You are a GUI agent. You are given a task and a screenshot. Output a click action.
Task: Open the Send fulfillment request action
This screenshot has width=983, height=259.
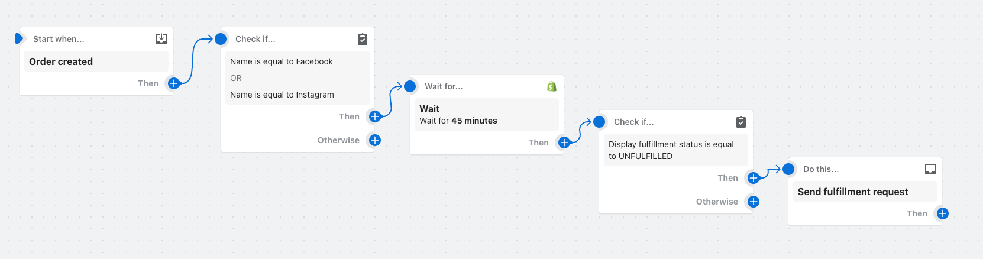click(x=865, y=192)
